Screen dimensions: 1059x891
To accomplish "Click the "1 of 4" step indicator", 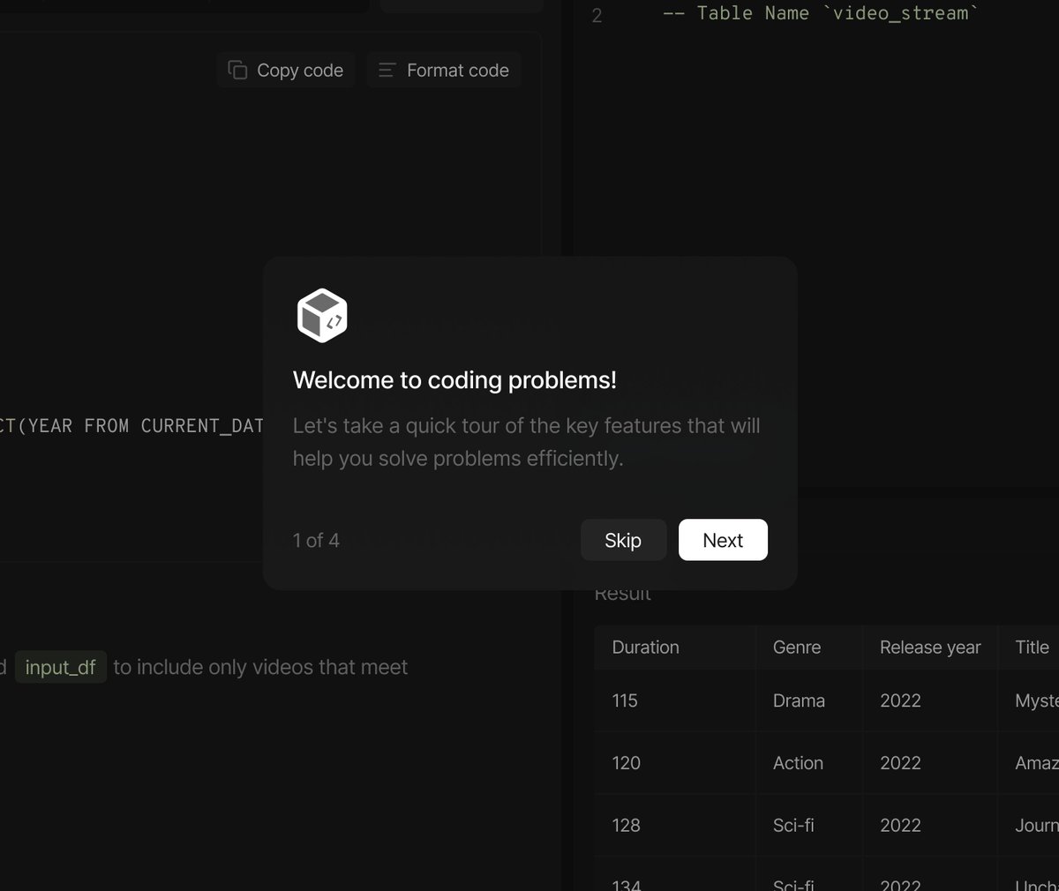I will (316, 540).
